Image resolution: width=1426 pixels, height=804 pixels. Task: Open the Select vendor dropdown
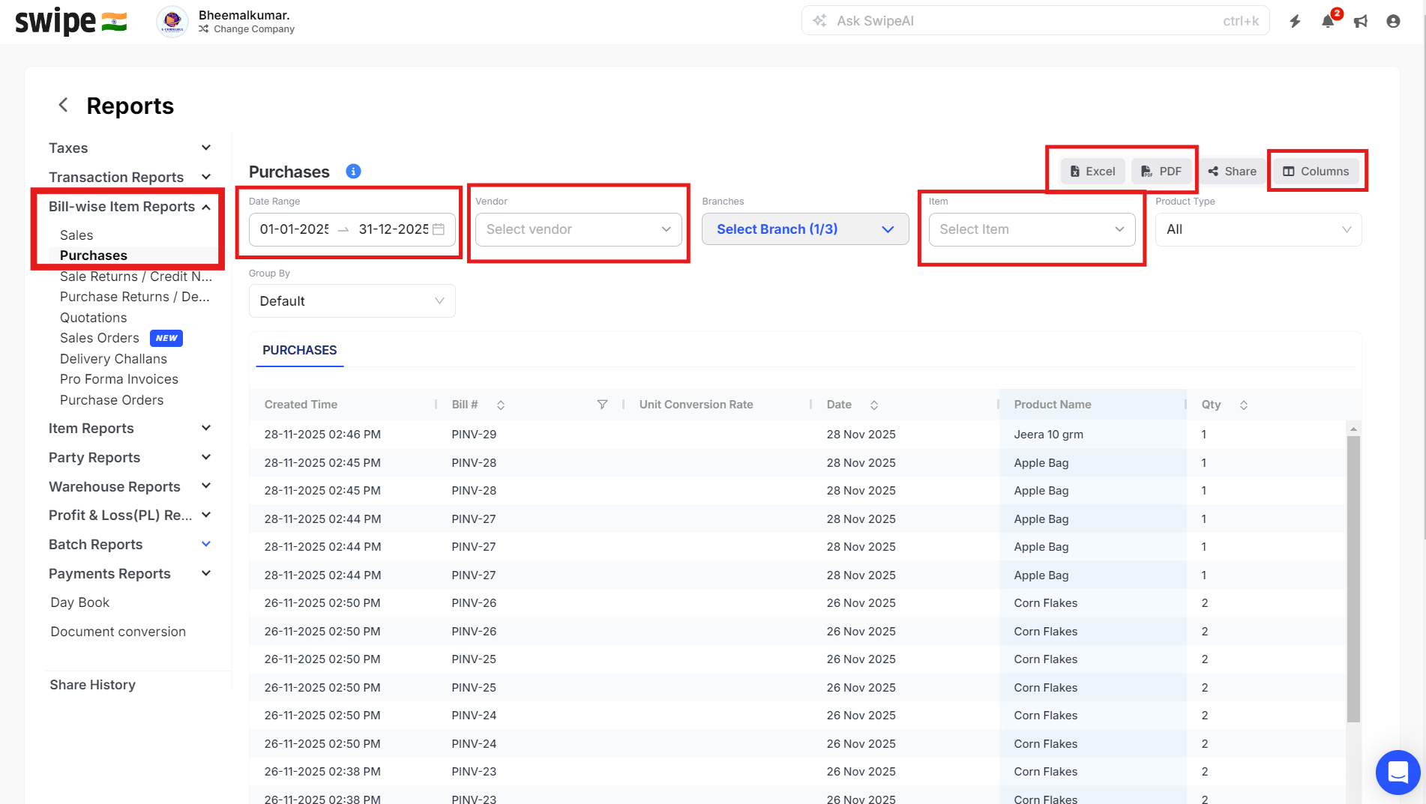(579, 229)
